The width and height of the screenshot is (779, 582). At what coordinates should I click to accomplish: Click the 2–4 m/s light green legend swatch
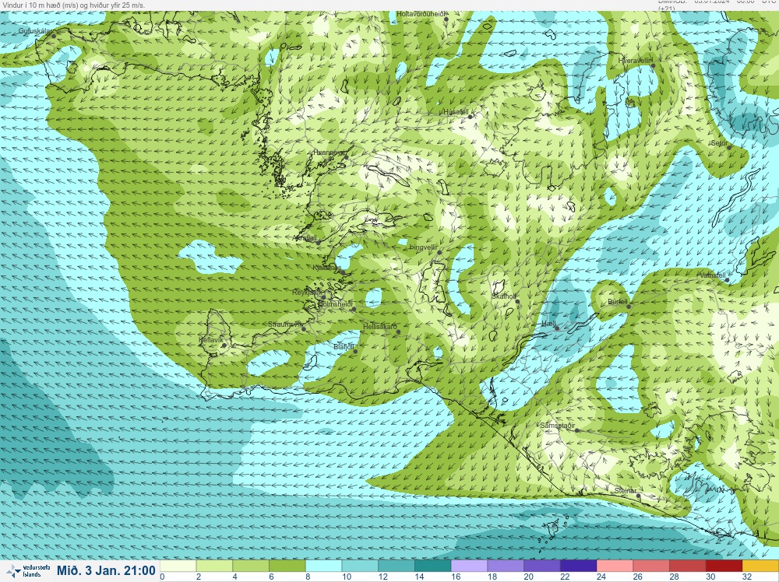(x=215, y=566)
